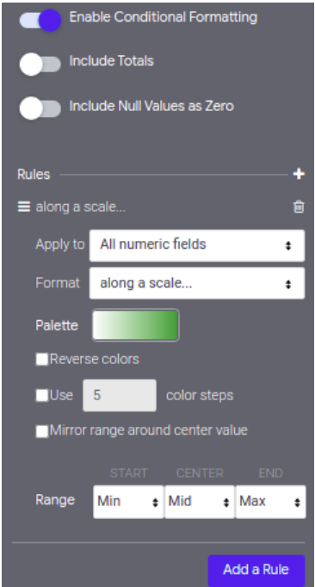The width and height of the screenshot is (315, 587).
Task: Click the plus icon next to Rules
Action: pos(299,174)
